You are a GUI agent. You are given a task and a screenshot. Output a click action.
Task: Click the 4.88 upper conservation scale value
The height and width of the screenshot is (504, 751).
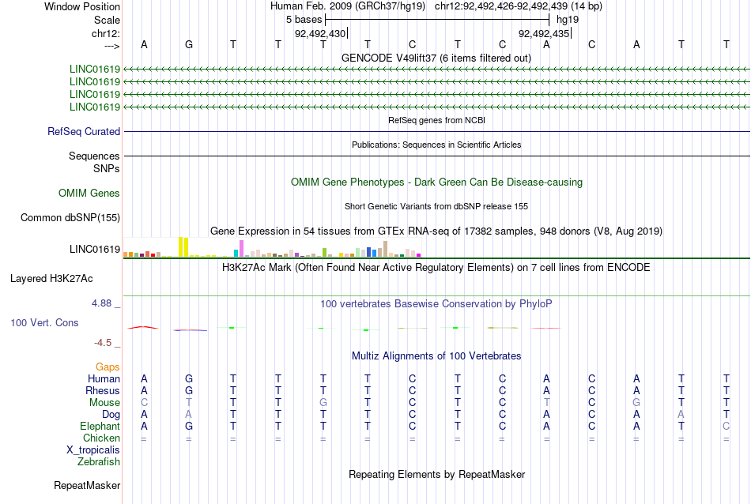point(101,303)
